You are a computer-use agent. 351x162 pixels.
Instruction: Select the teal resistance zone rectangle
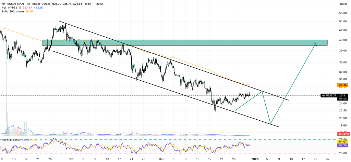pyautogui.click(x=184, y=43)
